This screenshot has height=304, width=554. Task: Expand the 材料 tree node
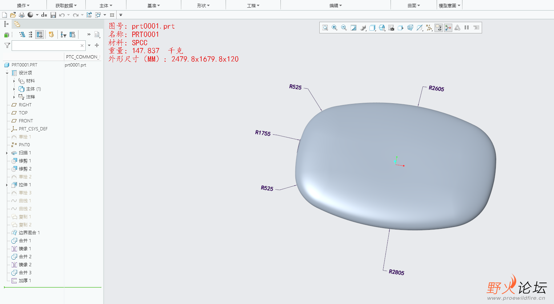pyautogui.click(x=14, y=81)
